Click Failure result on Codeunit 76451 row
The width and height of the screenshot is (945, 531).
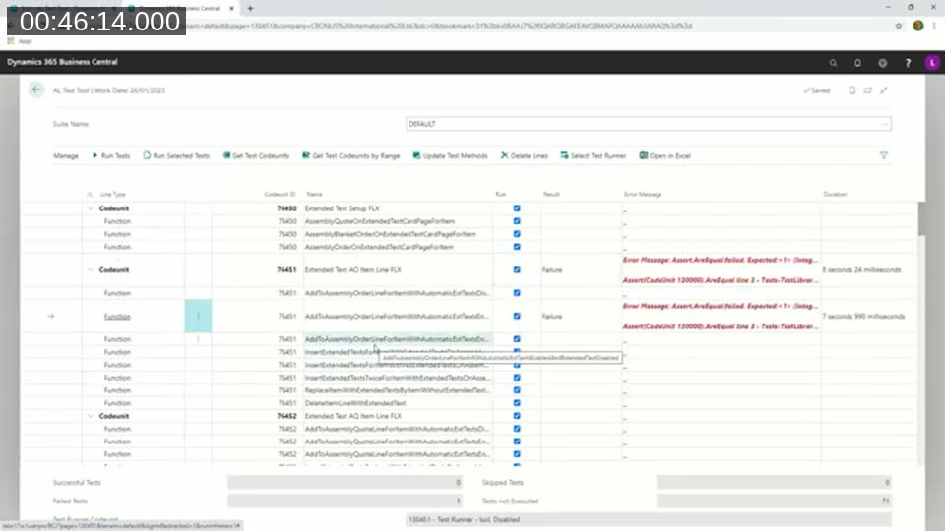click(552, 270)
